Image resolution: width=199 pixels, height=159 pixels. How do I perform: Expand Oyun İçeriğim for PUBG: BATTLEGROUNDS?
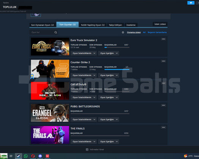point(109,120)
